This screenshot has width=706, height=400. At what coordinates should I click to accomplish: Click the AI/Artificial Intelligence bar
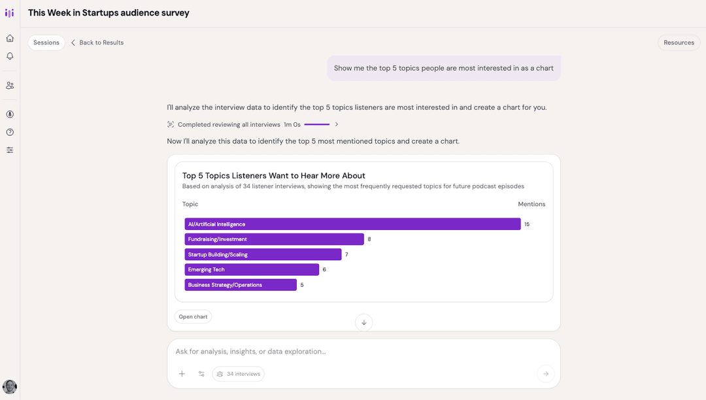[x=352, y=224]
